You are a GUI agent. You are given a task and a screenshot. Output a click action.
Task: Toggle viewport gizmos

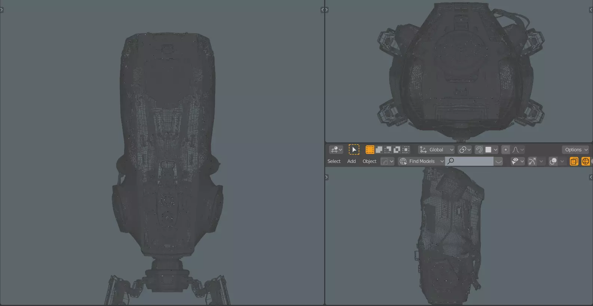532,161
